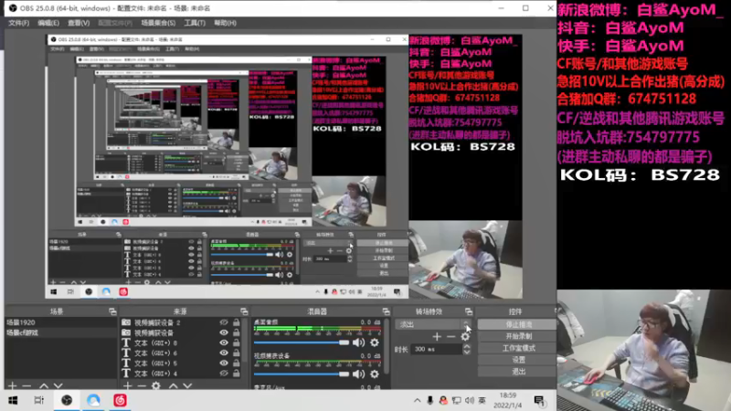Hide the 视频捕获设备 source via eye icon

click(x=224, y=332)
